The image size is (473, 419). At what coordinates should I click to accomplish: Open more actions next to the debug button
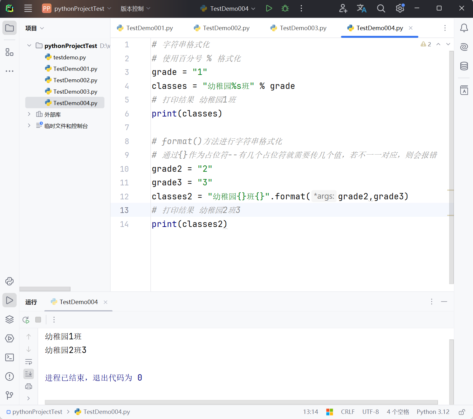301,9
